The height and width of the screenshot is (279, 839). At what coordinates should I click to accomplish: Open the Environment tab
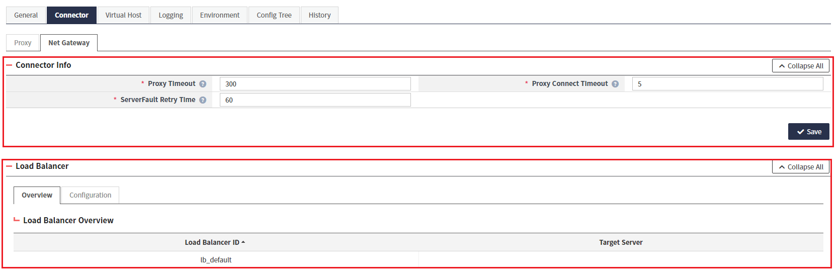click(x=220, y=15)
